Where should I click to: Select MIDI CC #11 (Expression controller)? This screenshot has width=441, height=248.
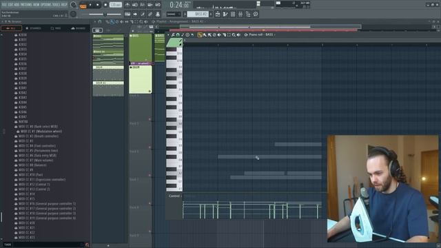point(40,179)
